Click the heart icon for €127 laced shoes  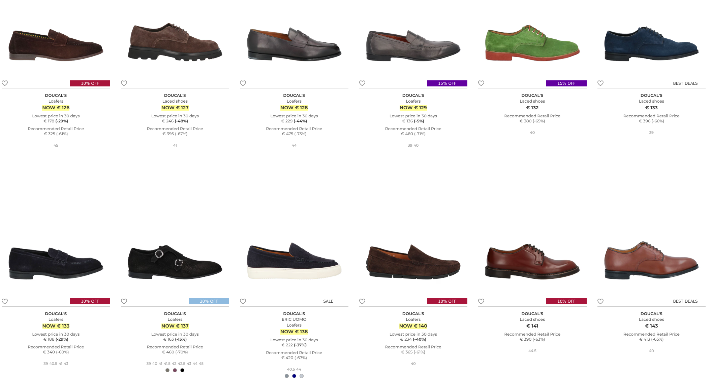point(124,83)
